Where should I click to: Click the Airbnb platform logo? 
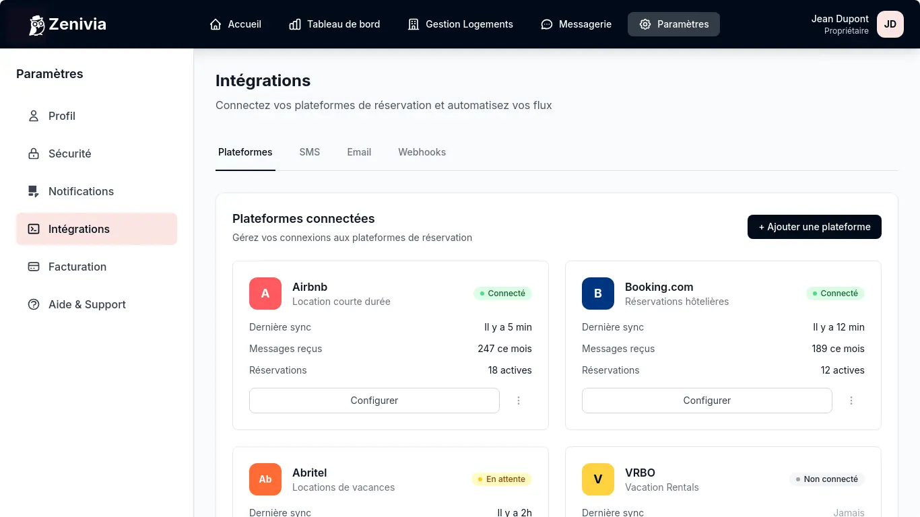pyautogui.click(x=265, y=294)
